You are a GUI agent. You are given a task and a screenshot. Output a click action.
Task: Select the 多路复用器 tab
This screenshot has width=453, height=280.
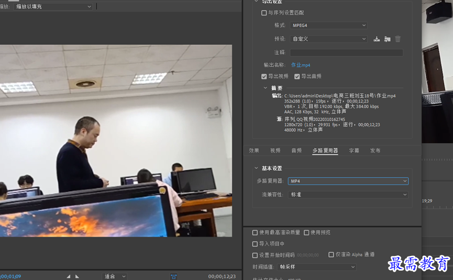(x=325, y=150)
